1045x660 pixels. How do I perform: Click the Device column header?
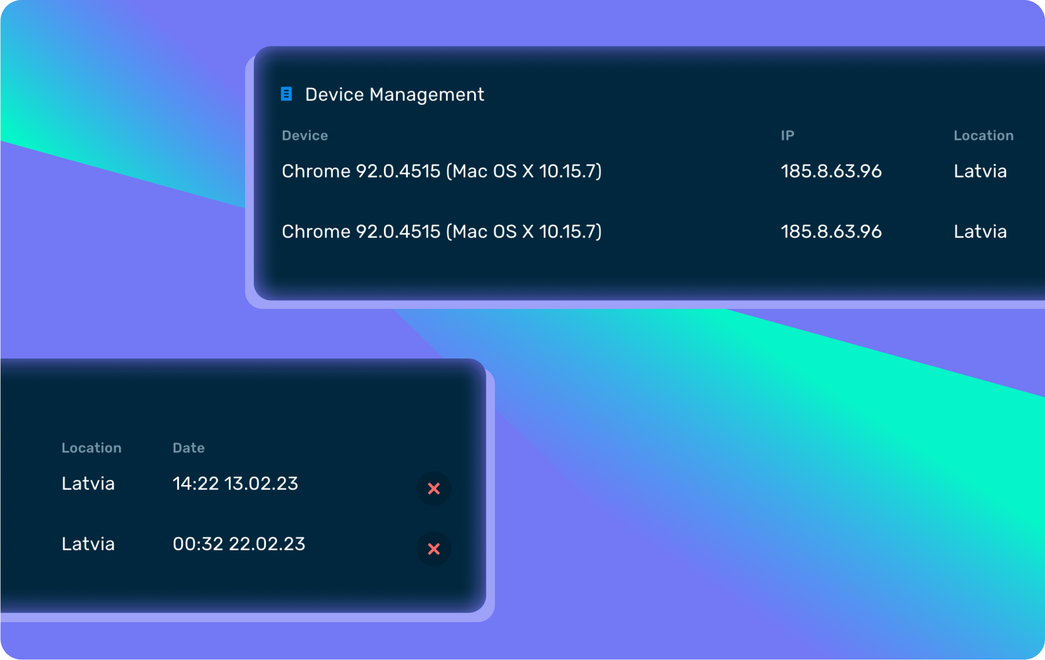coord(305,135)
